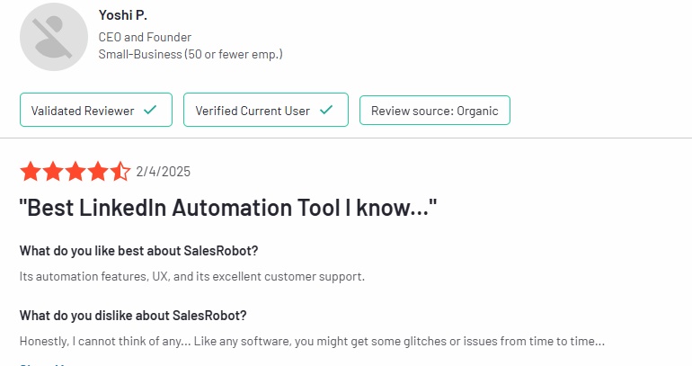Click the automation features answer text
The image size is (692, 366).
point(192,276)
